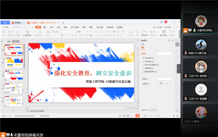The width and height of the screenshot is (218, 137).
Task: Expand the File menu dropdown arrow
Action: tap(10, 27)
